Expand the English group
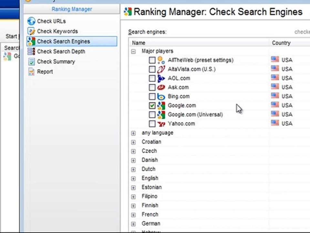The image size is (310, 233). click(x=133, y=179)
